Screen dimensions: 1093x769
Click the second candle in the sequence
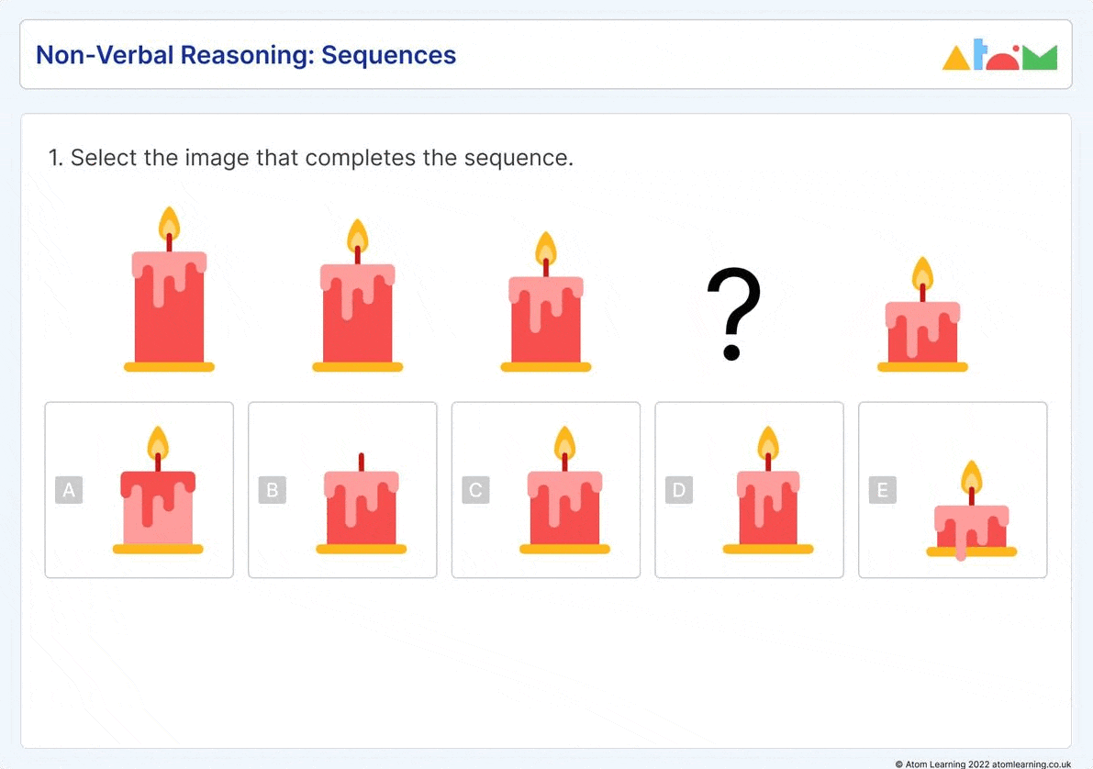358,295
